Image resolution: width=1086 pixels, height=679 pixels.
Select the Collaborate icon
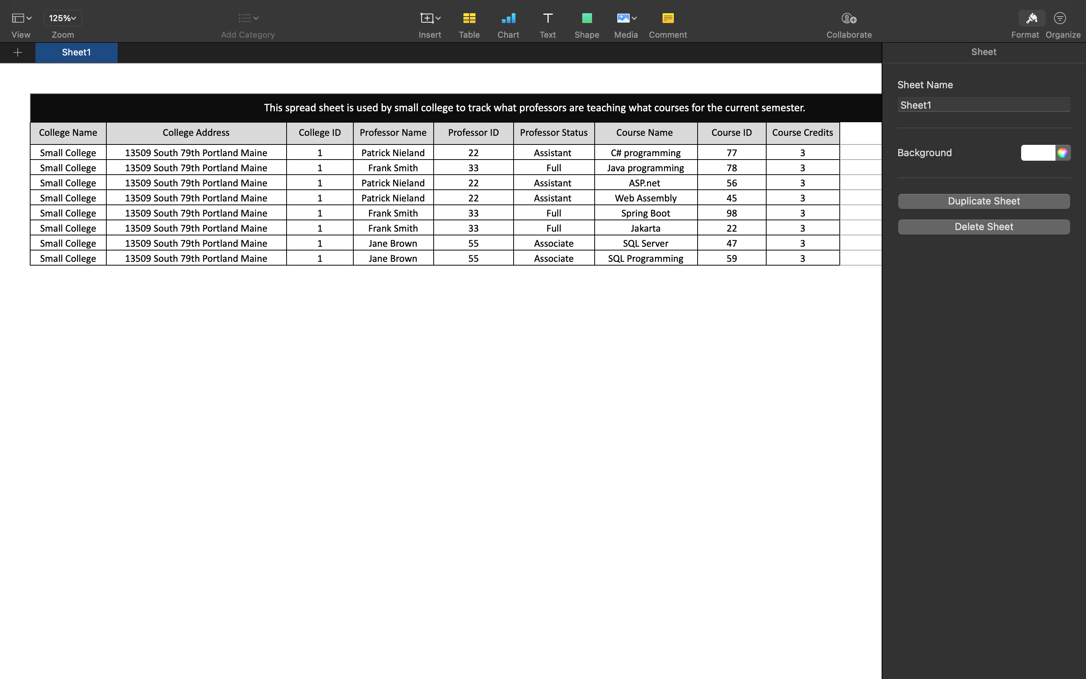849,18
